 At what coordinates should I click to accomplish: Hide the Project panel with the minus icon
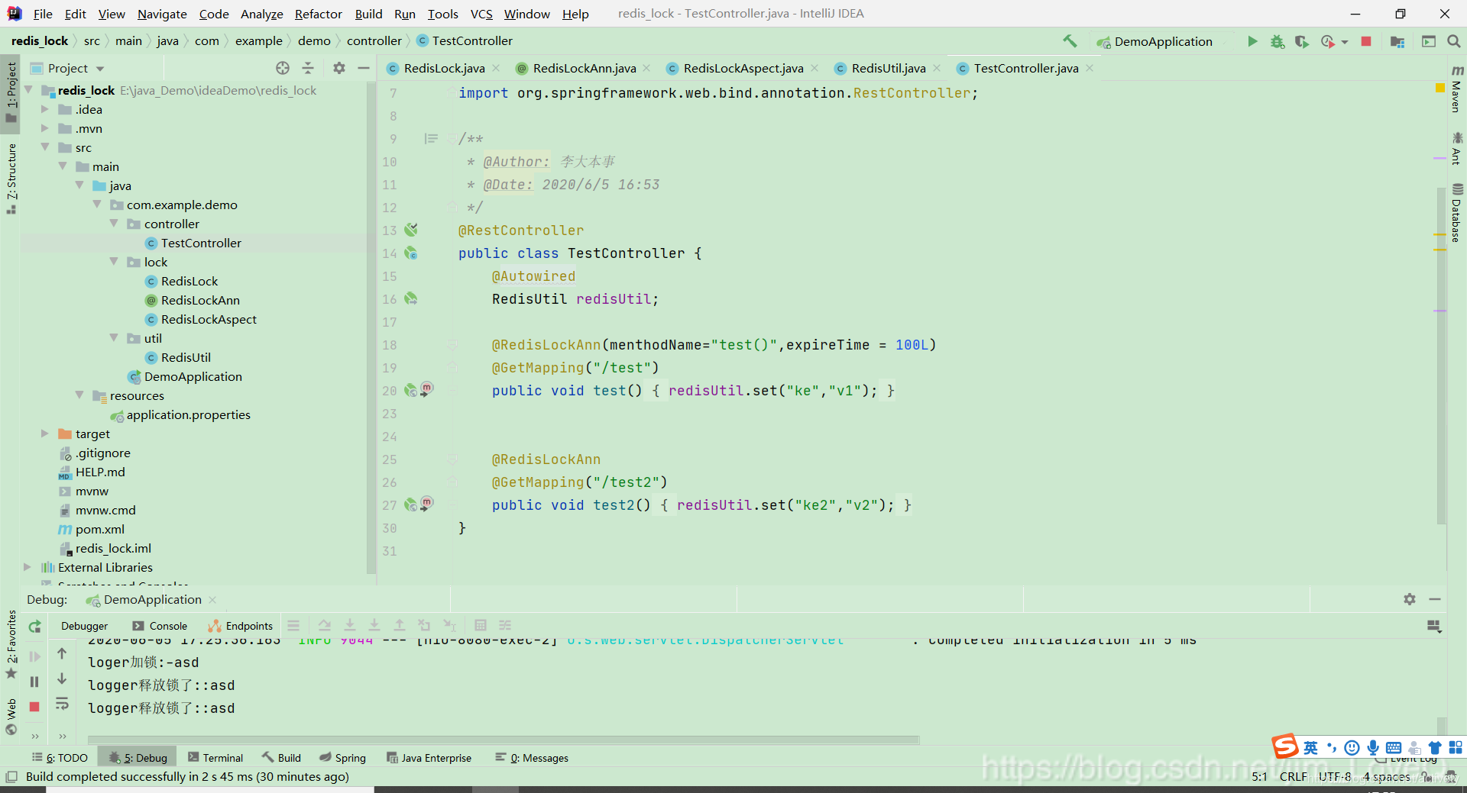coord(364,68)
